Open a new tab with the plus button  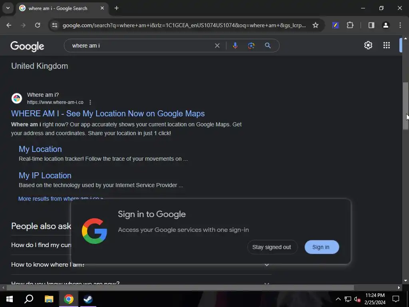tap(117, 8)
